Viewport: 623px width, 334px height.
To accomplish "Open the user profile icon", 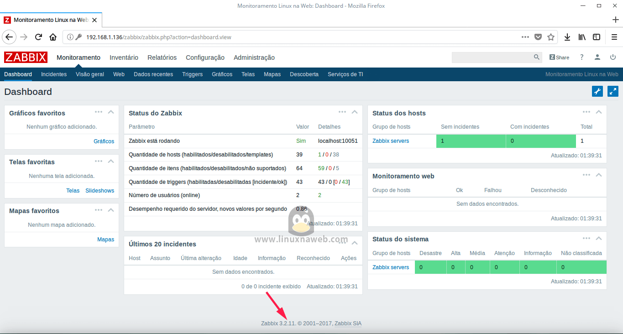I will click(597, 57).
